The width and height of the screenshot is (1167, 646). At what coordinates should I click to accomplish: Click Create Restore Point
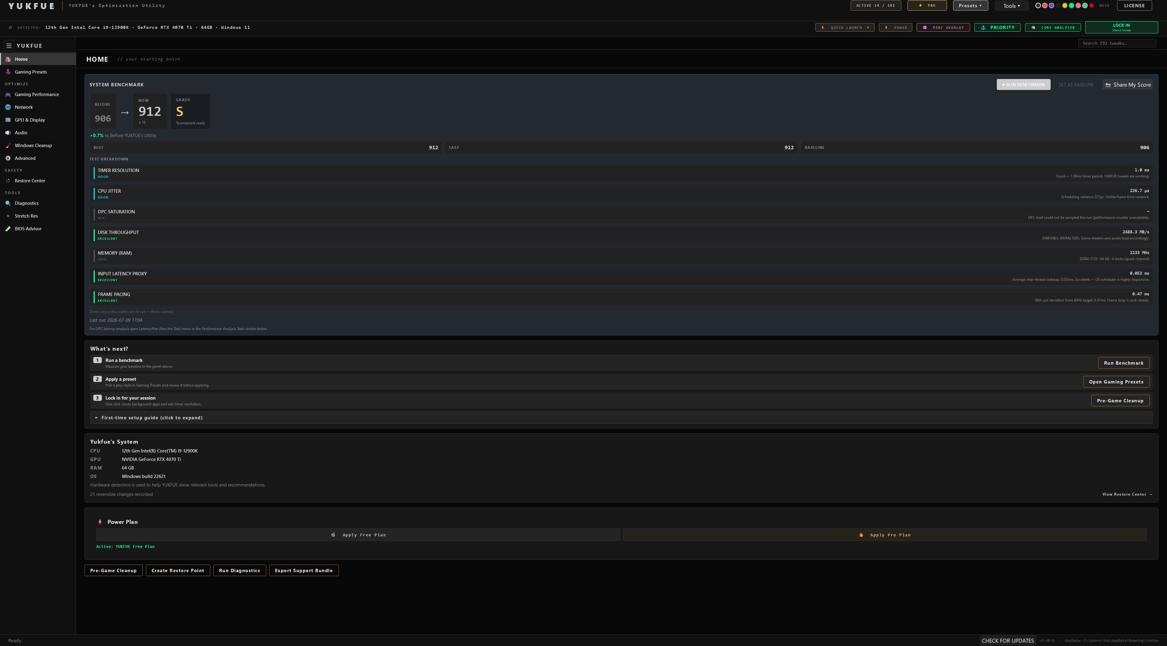177,570
